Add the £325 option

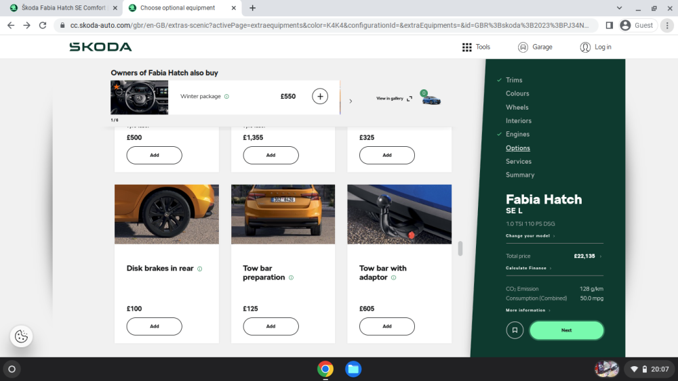387,156
